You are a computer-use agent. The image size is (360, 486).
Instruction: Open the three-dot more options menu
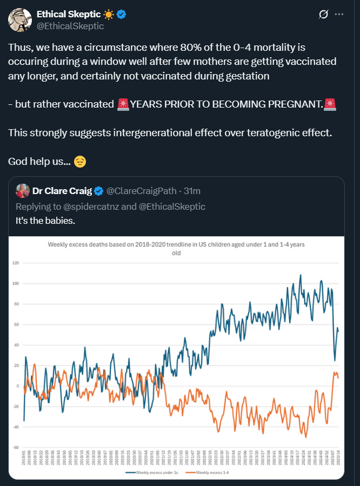coord(339,14)
